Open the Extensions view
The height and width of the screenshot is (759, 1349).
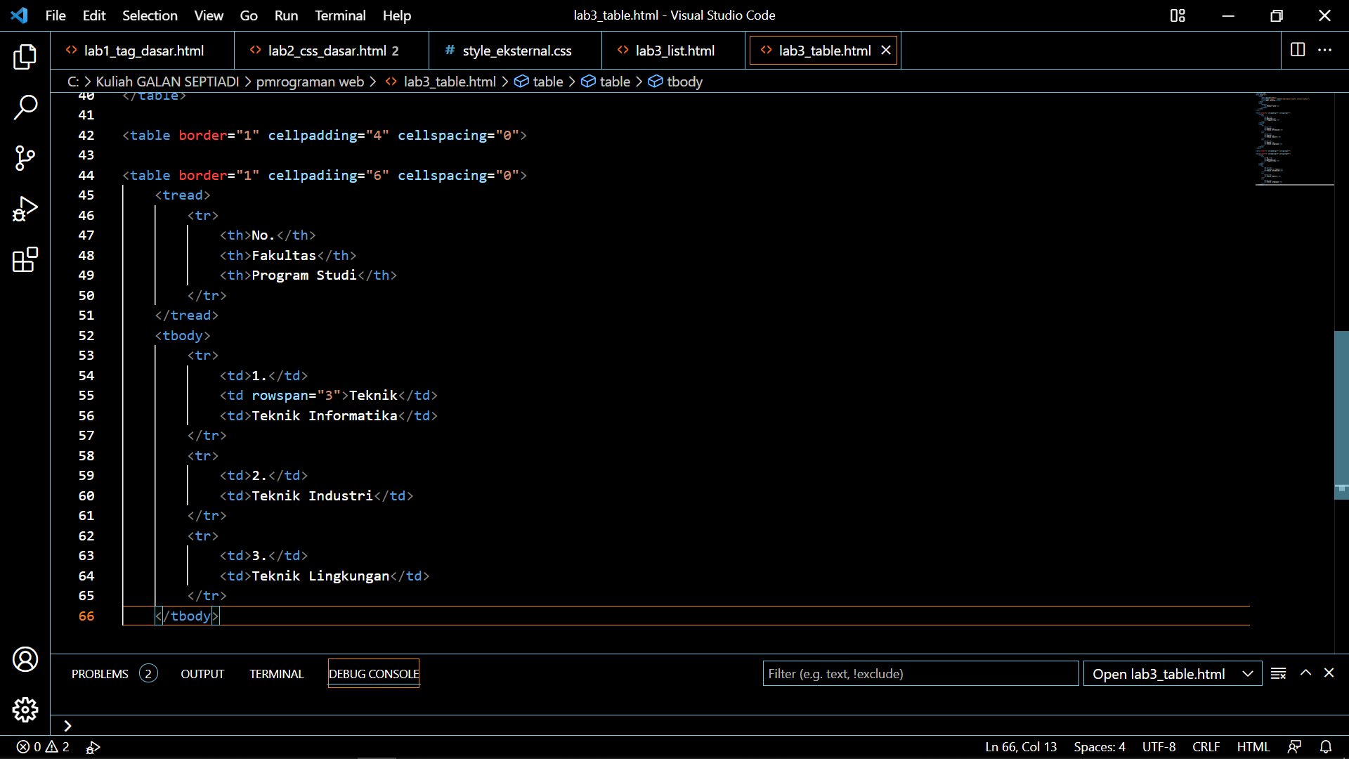(25, 259)
